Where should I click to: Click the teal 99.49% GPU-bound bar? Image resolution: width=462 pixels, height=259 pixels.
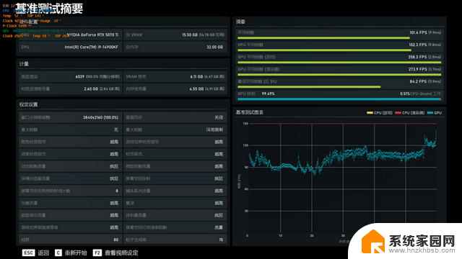point(339,99)
